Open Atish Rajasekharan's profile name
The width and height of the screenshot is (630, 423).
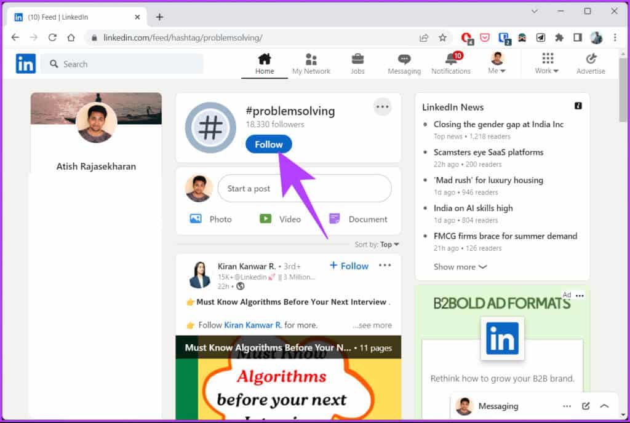click(x=96, y=166)
